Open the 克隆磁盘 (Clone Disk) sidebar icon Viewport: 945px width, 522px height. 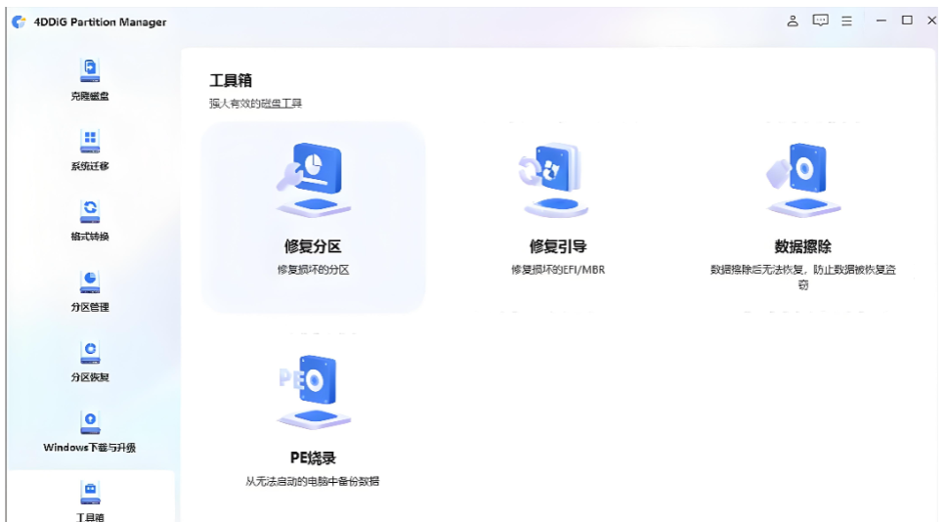point(90,70)
